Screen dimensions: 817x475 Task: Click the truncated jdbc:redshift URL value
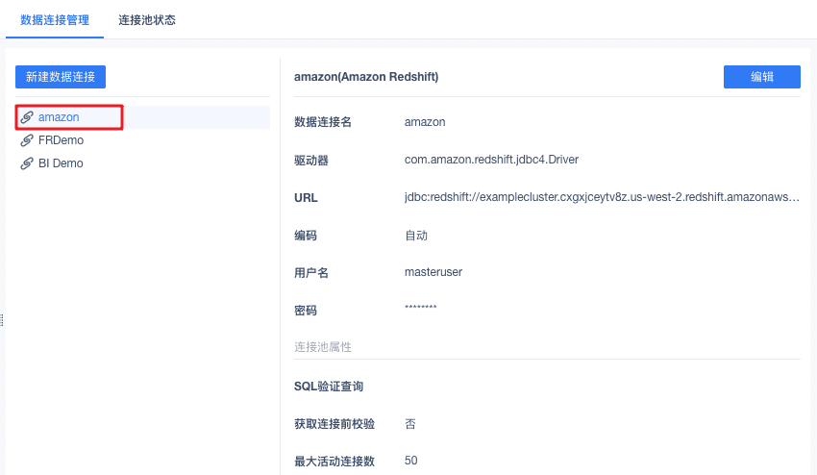[x=602, y=197]
